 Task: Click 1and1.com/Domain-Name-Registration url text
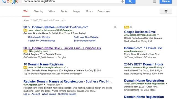[144, 84]
